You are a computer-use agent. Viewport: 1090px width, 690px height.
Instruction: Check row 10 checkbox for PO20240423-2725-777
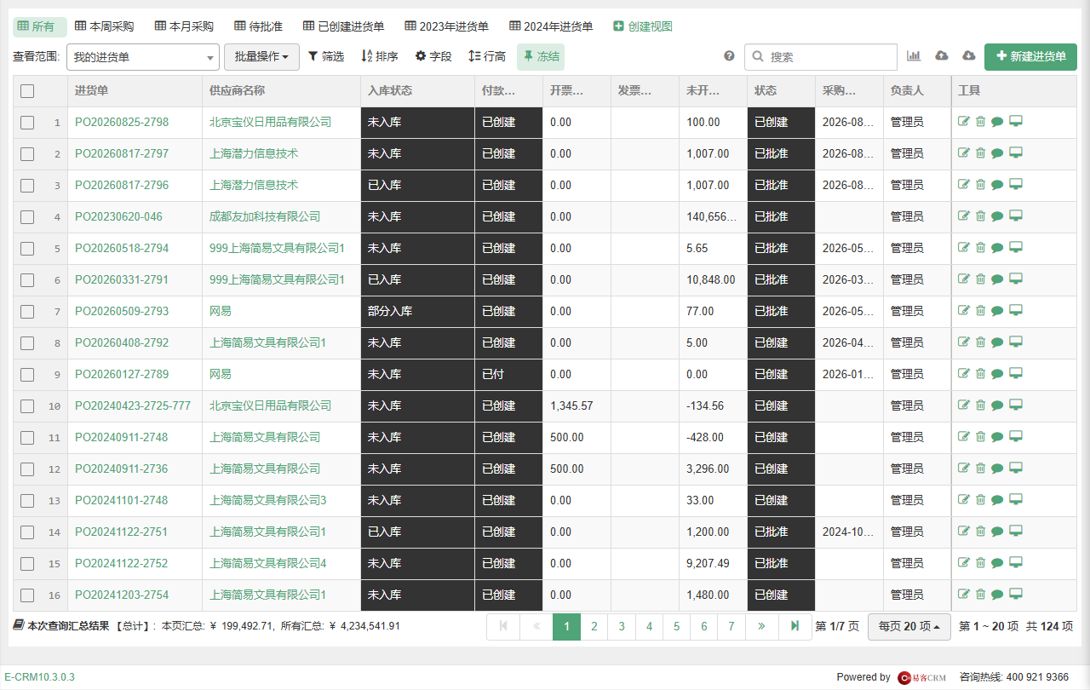(x=27, y=406)
